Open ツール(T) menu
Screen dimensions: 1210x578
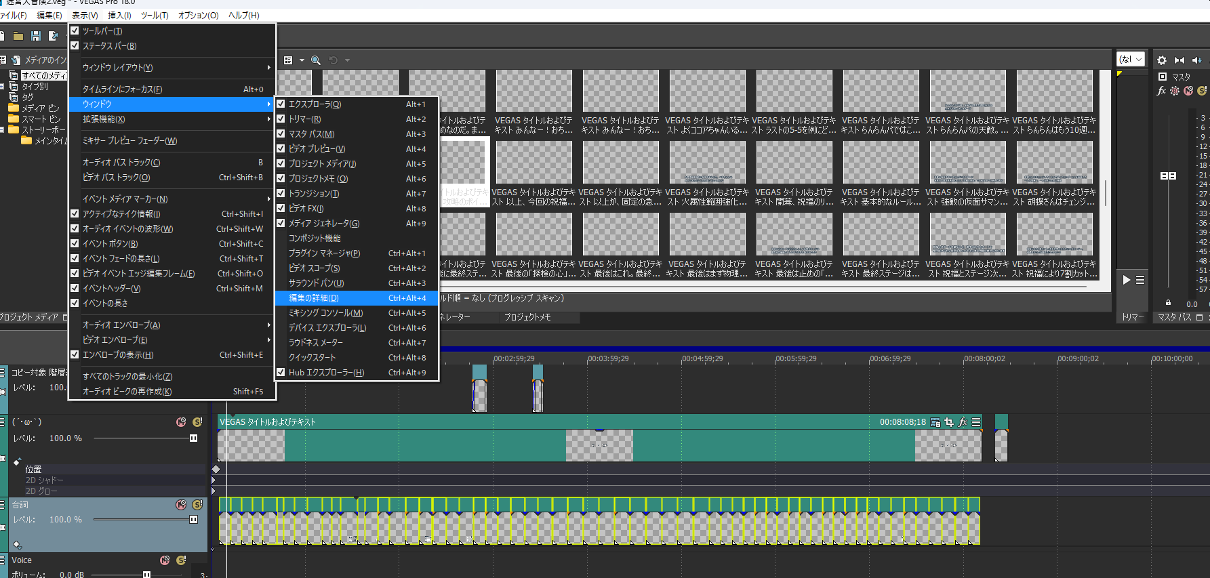(x=155, y=15)
